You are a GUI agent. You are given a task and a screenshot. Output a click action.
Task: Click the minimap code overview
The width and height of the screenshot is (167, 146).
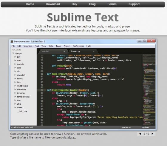[149, 90]
